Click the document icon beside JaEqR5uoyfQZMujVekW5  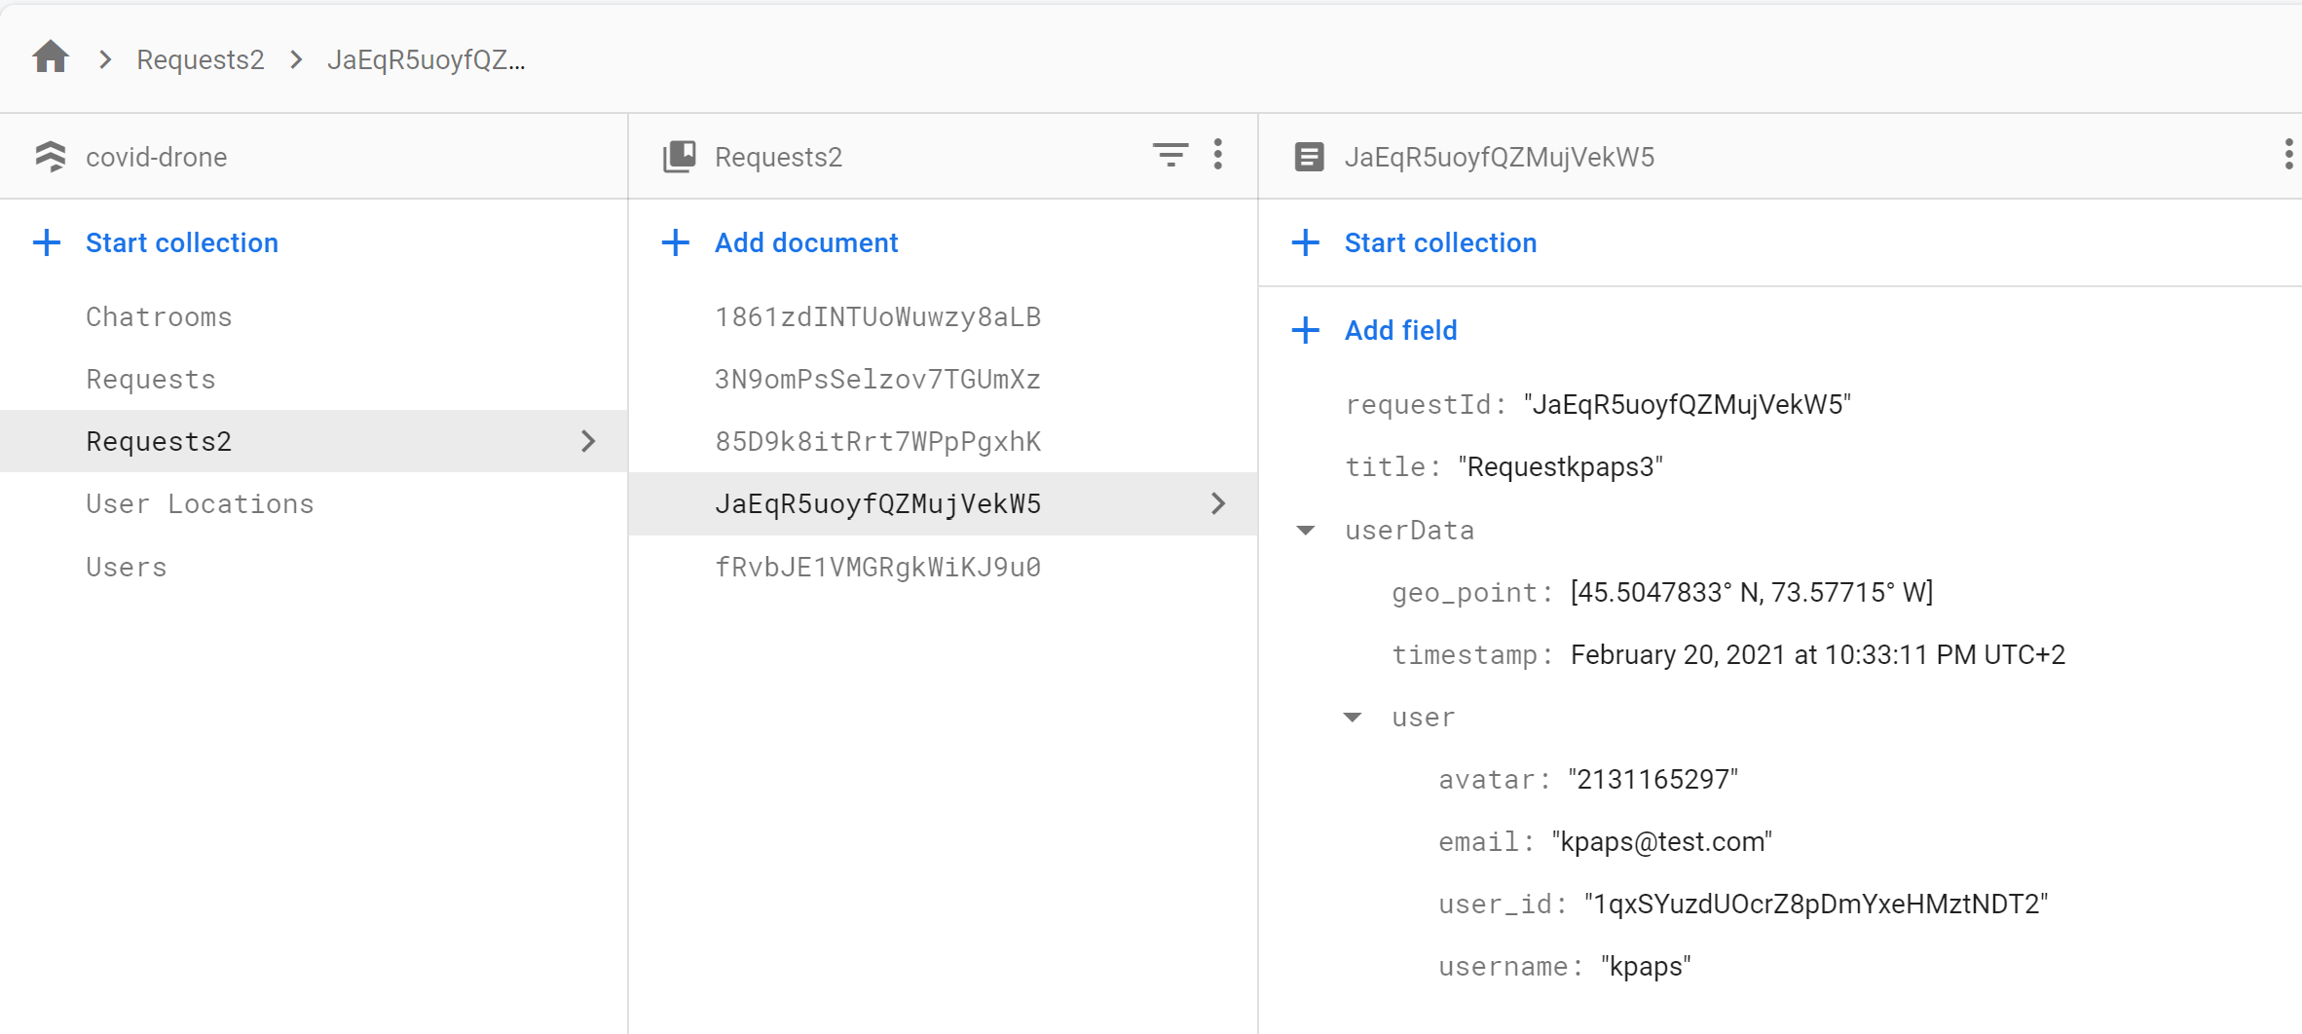point(1309,157)
